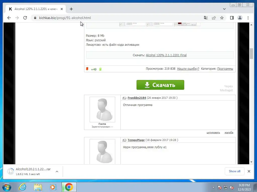This screenshot has width=257, height=192.
Task: Click the page scrollbar thumb
Action: 251,53
